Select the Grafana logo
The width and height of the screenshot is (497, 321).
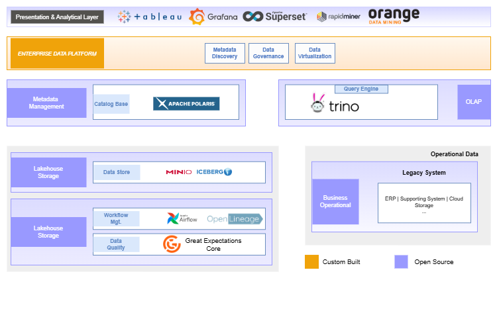213,17
